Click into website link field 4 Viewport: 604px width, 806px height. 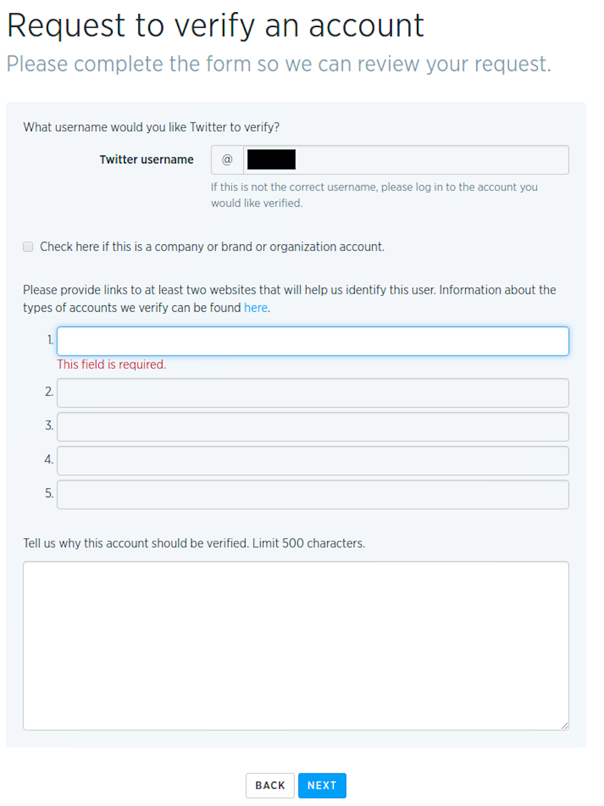pos(312,461)
